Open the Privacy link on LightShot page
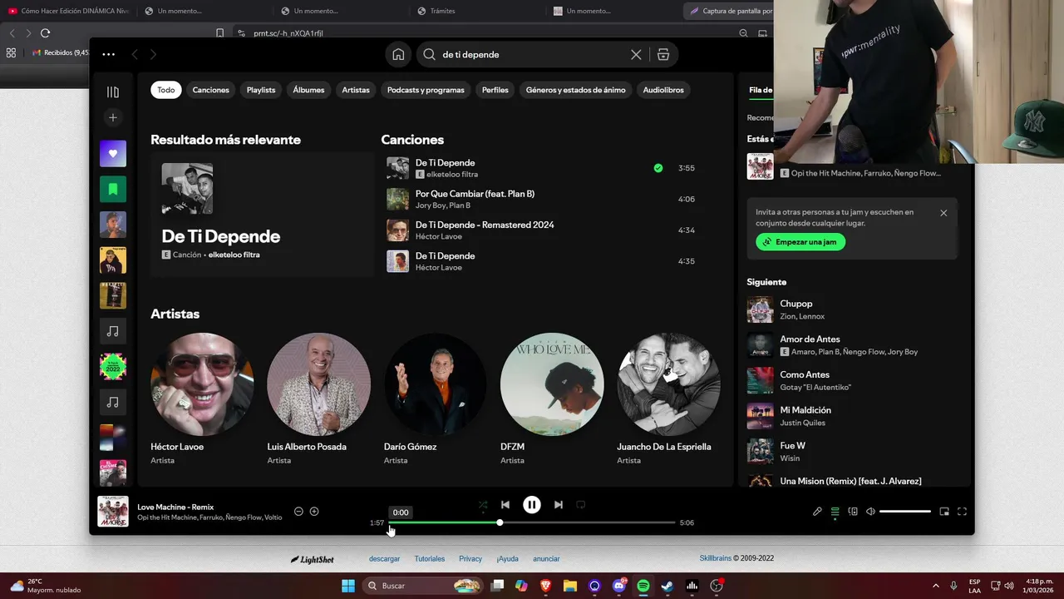Viewport: 1064px width, 599px height. (470, 559)
